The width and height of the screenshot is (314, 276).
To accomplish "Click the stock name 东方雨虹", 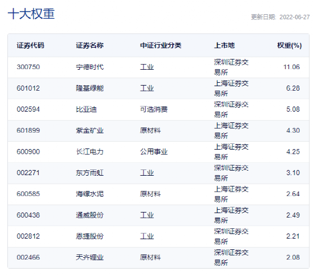I will click(x=90, y=173).
